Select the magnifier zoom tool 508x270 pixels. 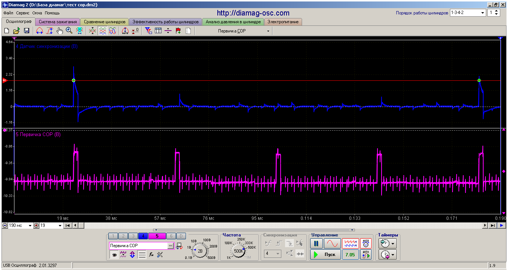point(69,31)
